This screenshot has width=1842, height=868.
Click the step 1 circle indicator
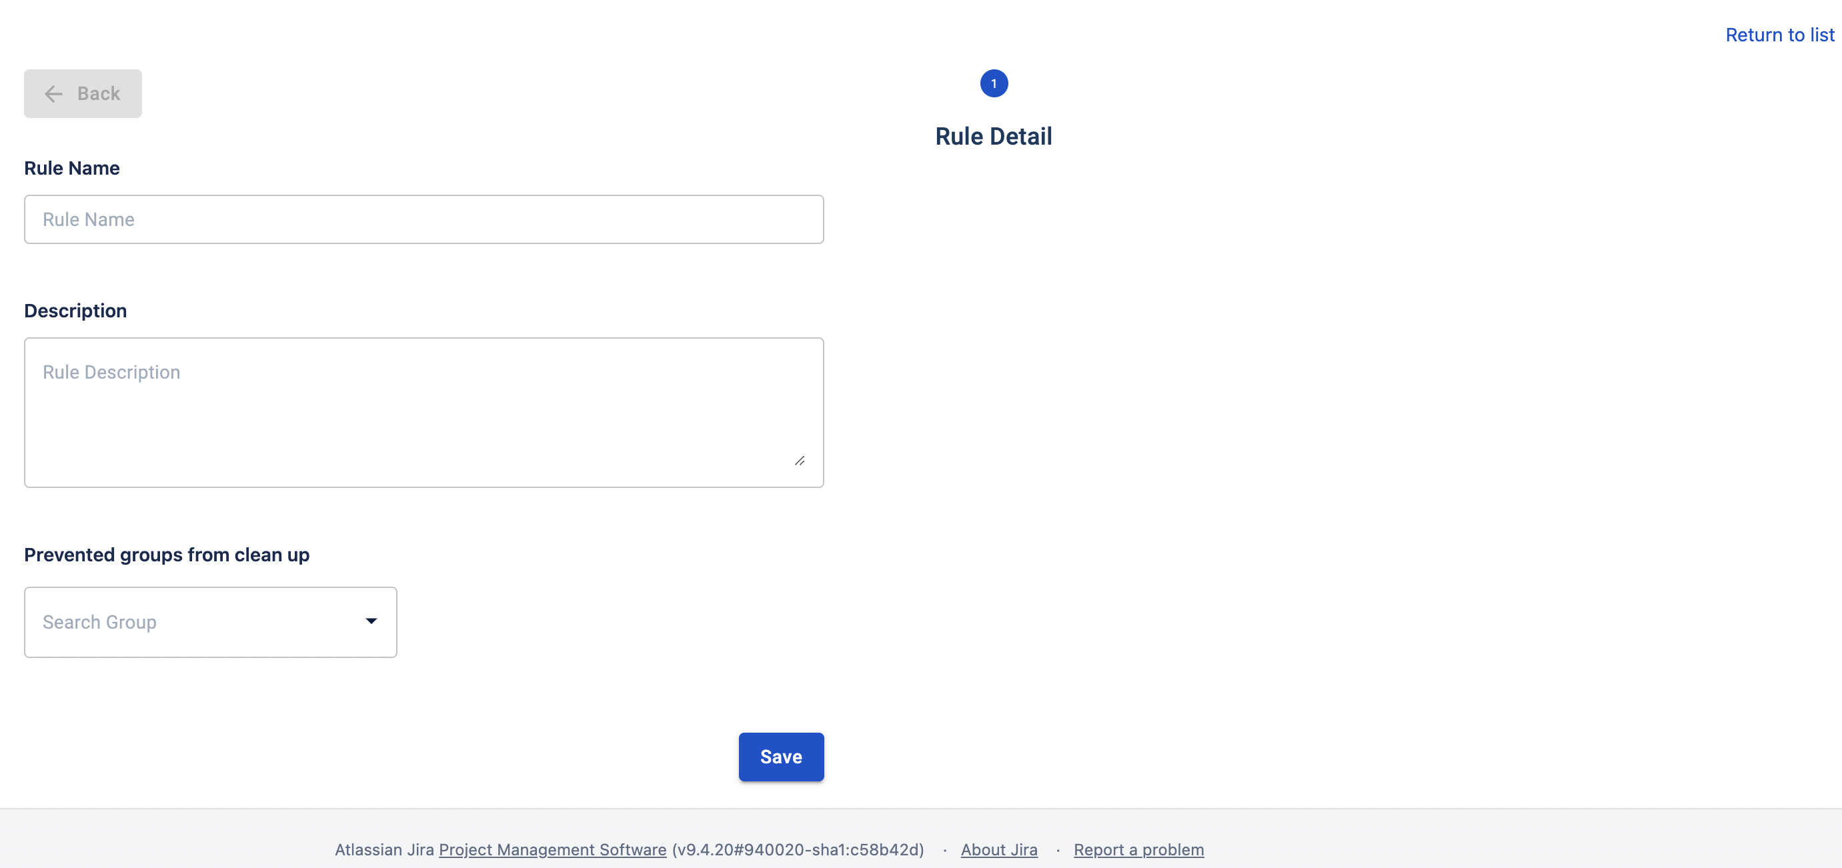point(993,83)
